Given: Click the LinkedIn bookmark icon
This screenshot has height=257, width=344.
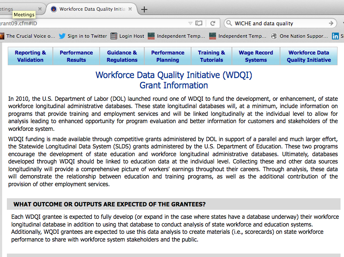Looking at the screenshot, I should click(x=335, y=36).
